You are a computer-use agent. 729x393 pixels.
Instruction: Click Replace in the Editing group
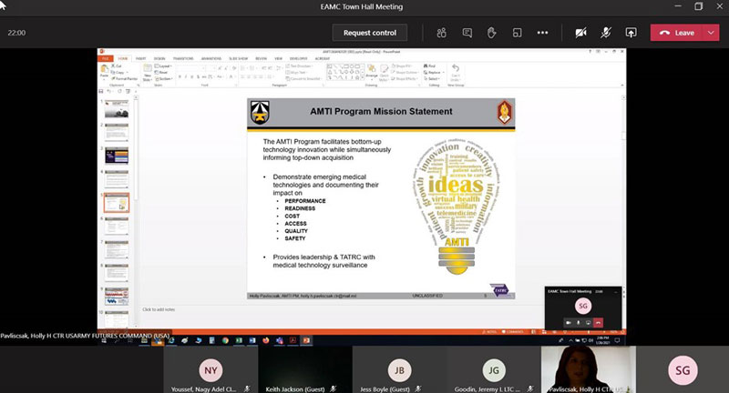click(432, 73)
